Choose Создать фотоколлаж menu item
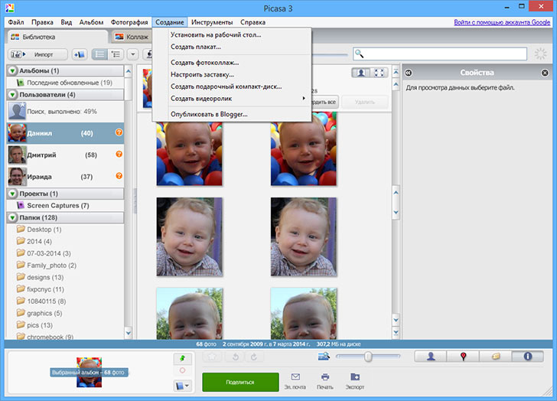This screenshot has height=401, width=557. pyautogui.click(x=232, y=63)
